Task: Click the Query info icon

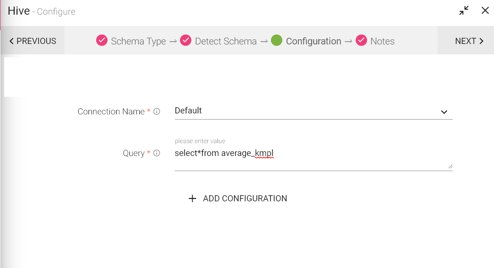Action: 157,153
